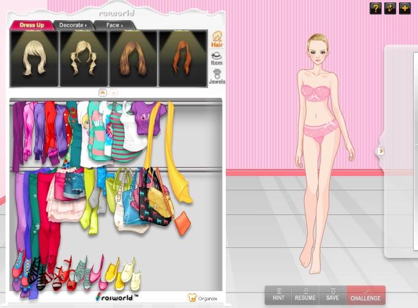
Task: Open the Face tab
Action: tap(114, 25)
